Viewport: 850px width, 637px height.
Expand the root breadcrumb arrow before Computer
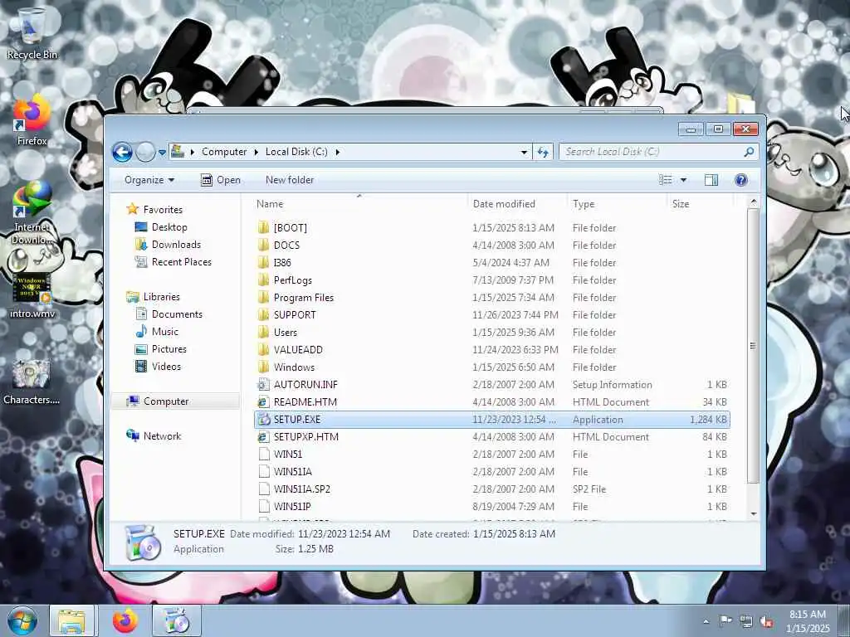point(193,153)
